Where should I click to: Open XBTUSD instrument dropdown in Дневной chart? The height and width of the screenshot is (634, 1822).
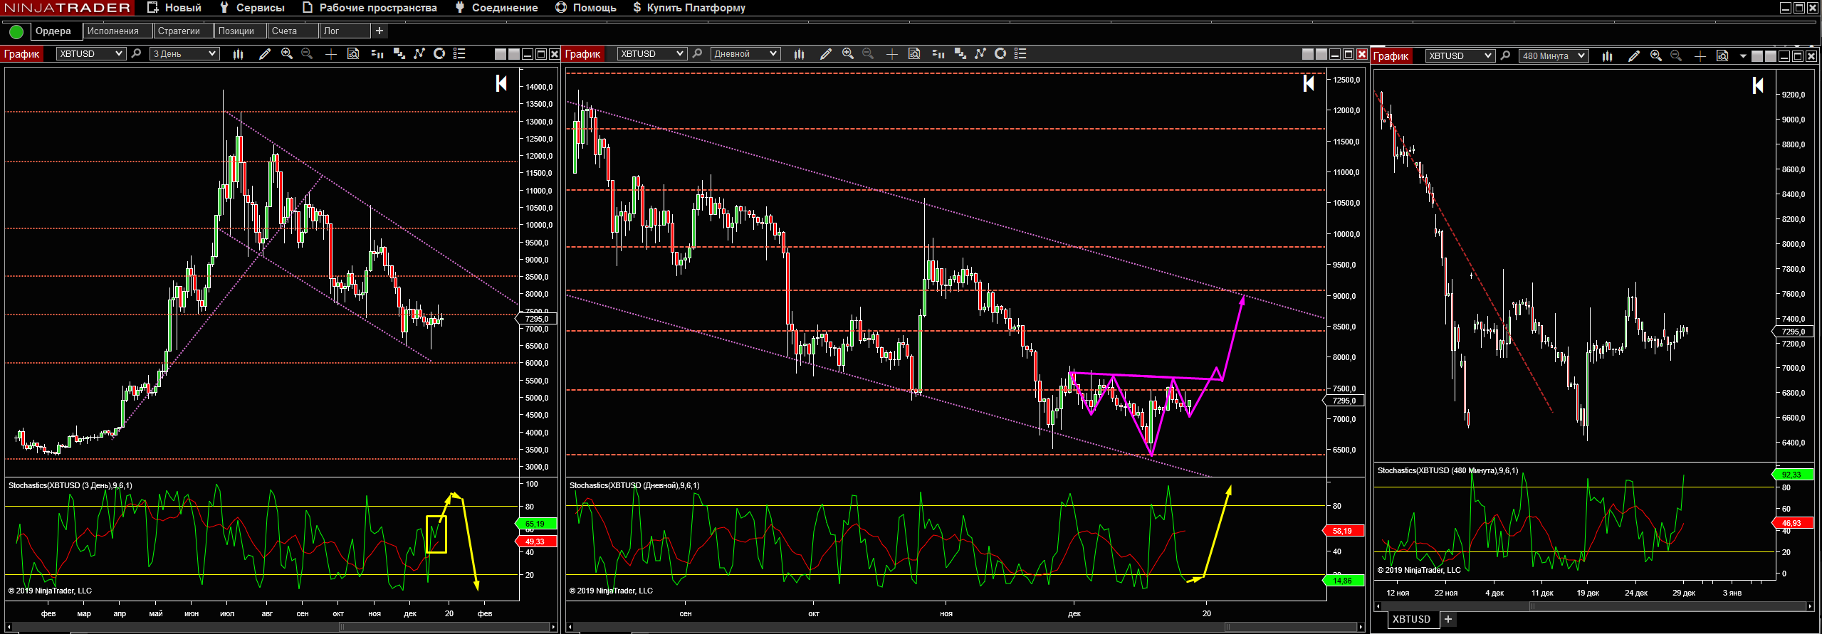pyautogui.click(x=652, y=54)
